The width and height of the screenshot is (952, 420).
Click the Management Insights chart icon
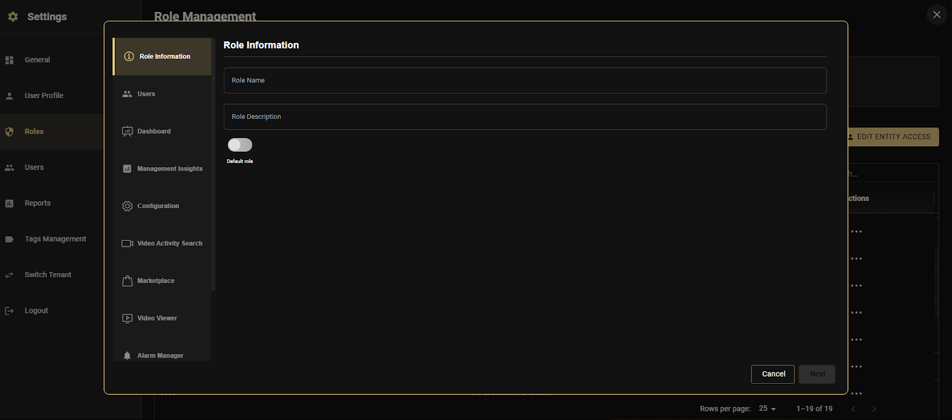127,169
